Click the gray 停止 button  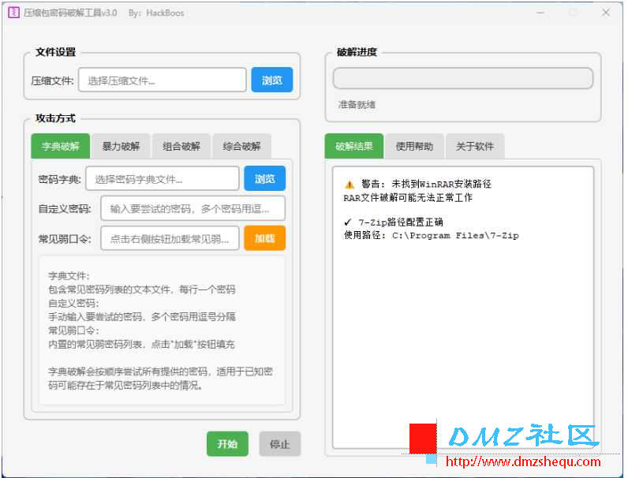click(x=280, y=444)
